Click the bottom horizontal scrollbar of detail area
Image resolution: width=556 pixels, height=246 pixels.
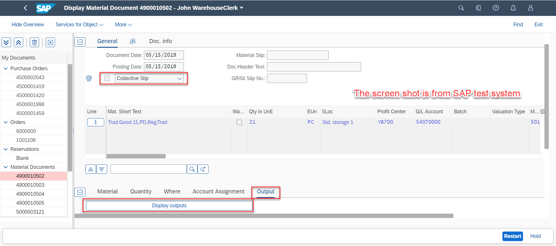pyautogui.click(x=264, y=216)
